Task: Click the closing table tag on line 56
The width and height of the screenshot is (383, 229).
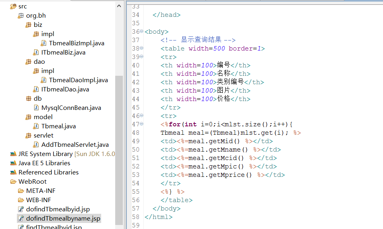Action: click(x=177, y=200)
